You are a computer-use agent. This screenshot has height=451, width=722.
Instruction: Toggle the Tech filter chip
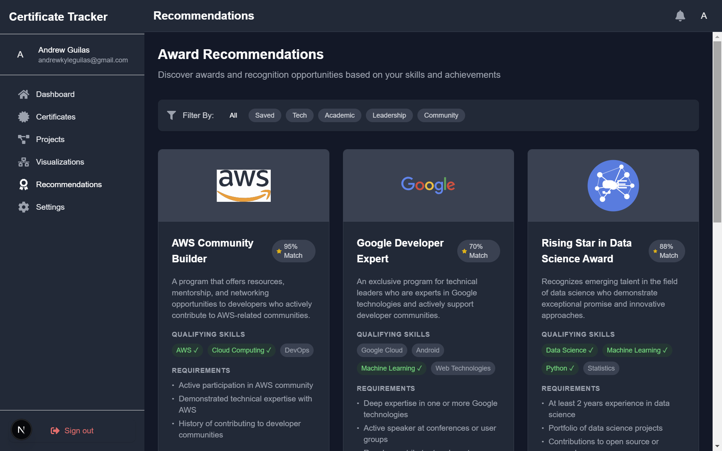pyautogui.click(x=299, y=115)
